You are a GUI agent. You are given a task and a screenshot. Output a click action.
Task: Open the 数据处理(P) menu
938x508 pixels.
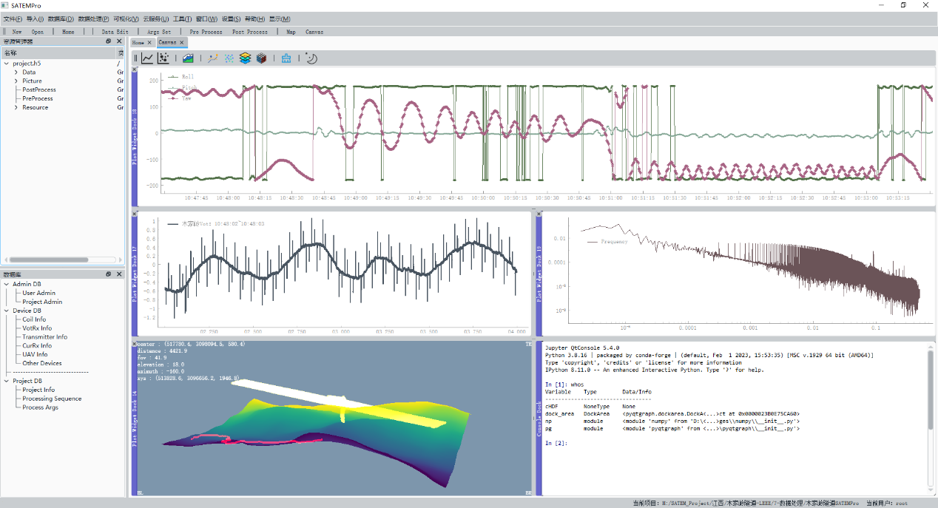[x=93, y=18]
